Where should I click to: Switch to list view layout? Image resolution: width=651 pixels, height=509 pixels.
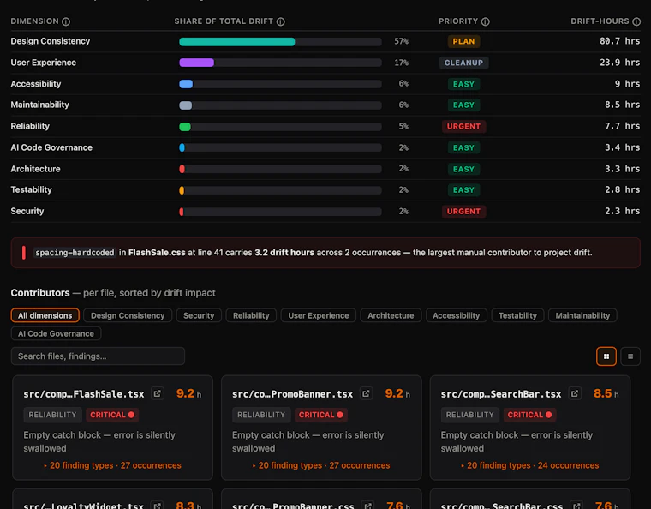click(x=630, y=356)
